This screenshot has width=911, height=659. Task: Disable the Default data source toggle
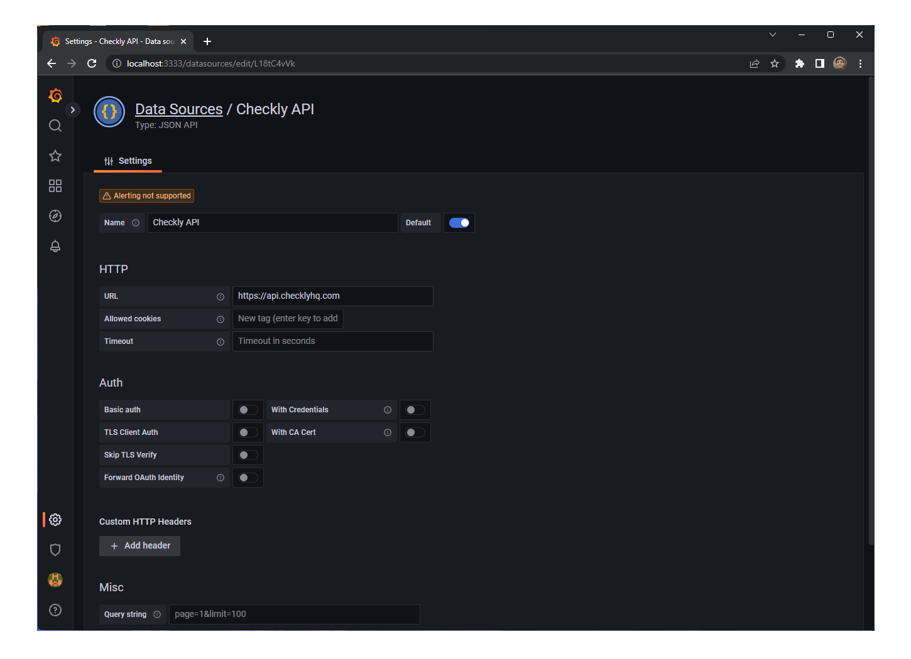(x=459, y=222)
